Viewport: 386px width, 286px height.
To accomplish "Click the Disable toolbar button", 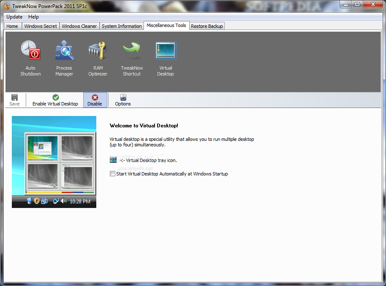I will coord(95,100).
